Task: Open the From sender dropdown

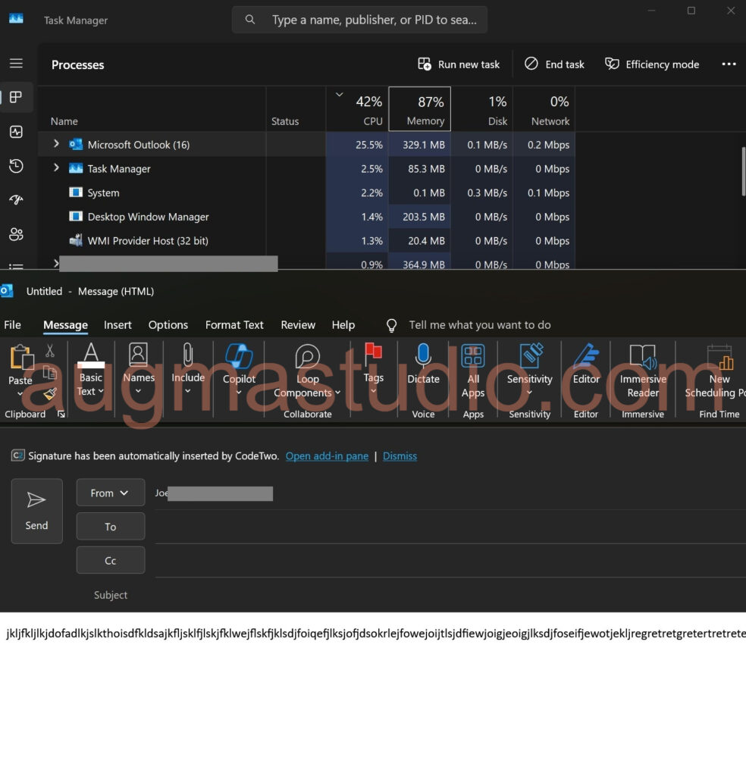Action: 110,493
